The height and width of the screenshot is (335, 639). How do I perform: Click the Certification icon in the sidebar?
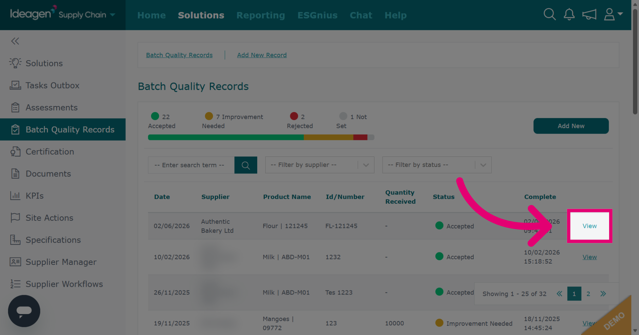pos(15,152)
